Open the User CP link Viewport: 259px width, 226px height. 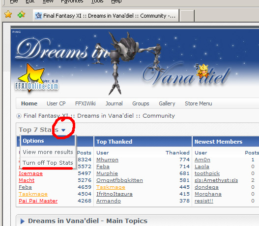tap(56, 103)
